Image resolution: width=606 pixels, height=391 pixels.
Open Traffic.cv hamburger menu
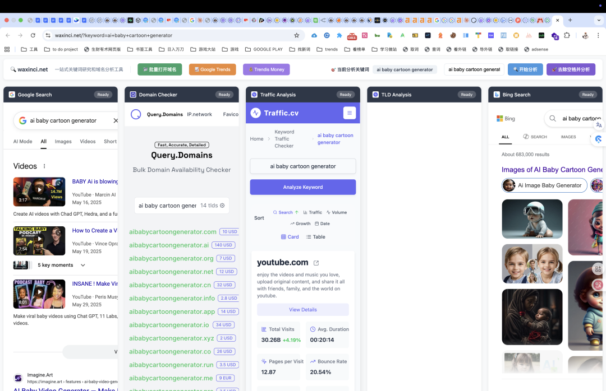[350, 113]
